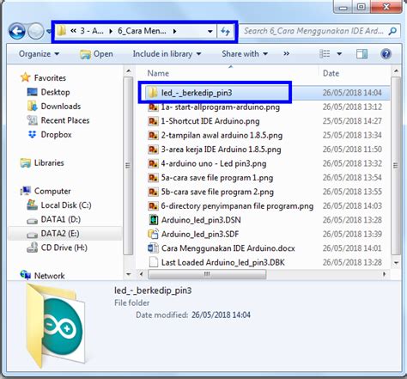Click the file list vertical scrollbar thumb

pyautogui.click(x=396, y=166)
